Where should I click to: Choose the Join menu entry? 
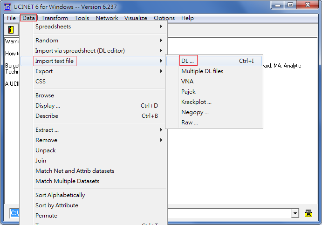pyautogui.click(x=94, y=161)
